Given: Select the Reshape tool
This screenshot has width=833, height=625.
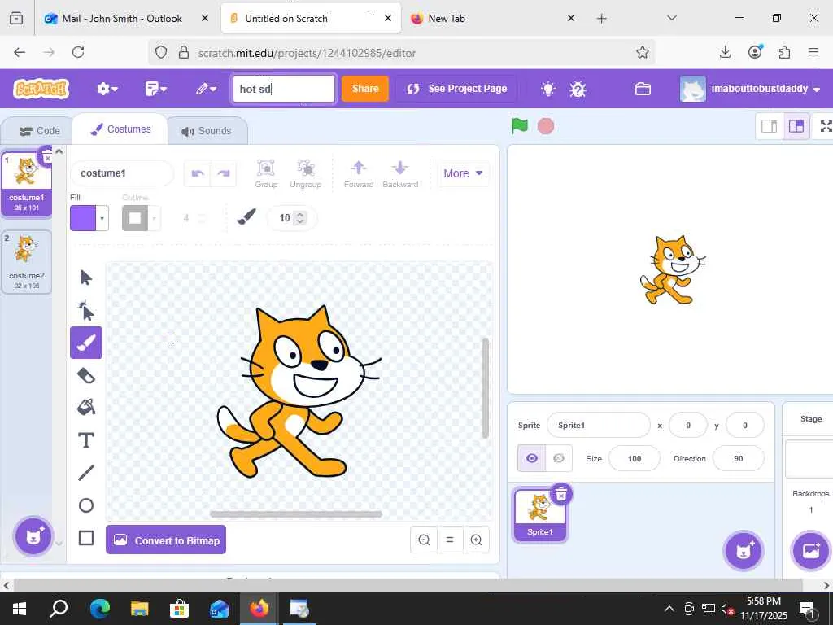Looking at the screenshot, I should [85, 310].
